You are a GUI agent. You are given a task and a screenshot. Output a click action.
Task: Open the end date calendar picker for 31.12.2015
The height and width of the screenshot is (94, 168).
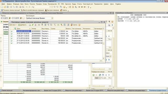pyautogui.click(x=21, y=18)
